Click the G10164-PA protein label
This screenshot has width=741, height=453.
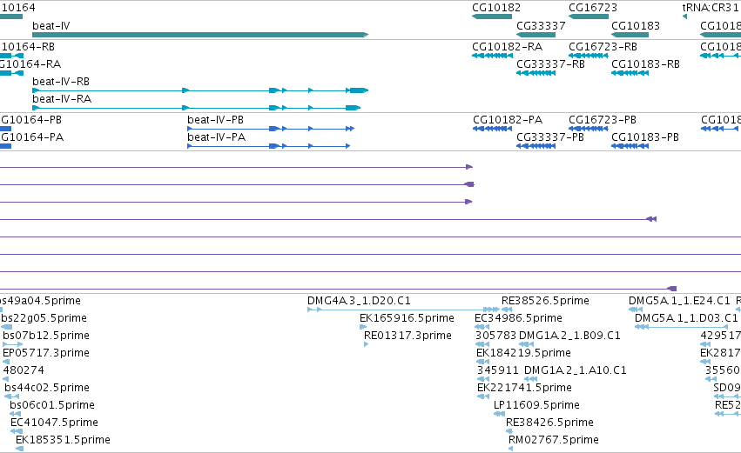[x=32, y=137]
